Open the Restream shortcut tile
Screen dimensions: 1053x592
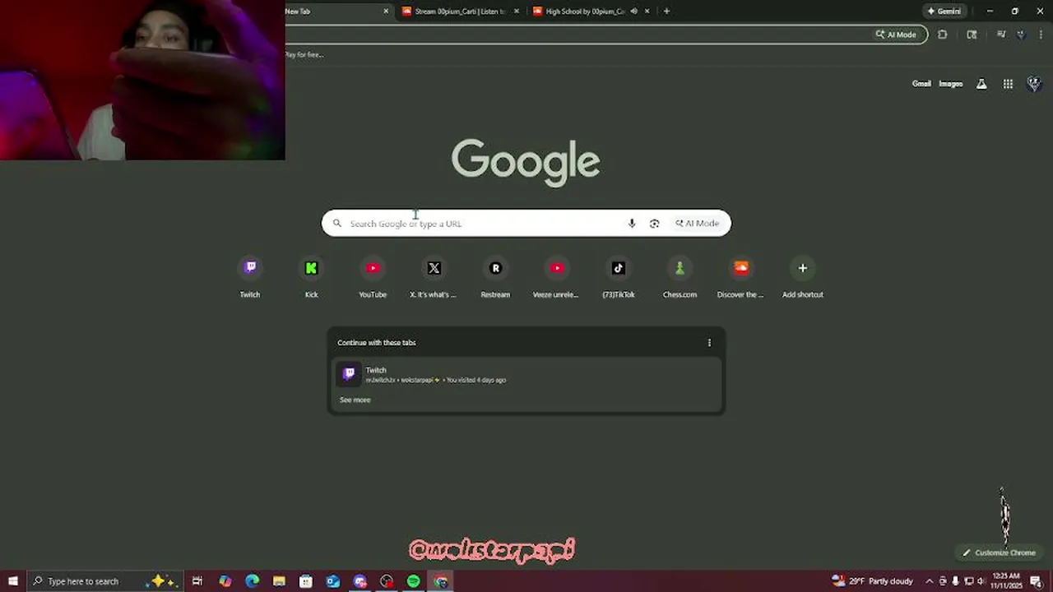[x=495, y=278]
